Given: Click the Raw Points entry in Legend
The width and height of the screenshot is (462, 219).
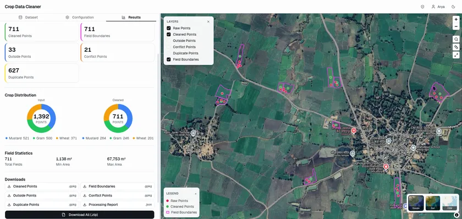Looking at the screenshot, I should tap(177, 201).
